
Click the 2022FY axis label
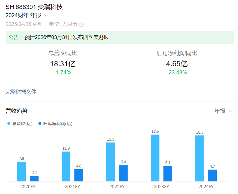click(x=117, y=187)
